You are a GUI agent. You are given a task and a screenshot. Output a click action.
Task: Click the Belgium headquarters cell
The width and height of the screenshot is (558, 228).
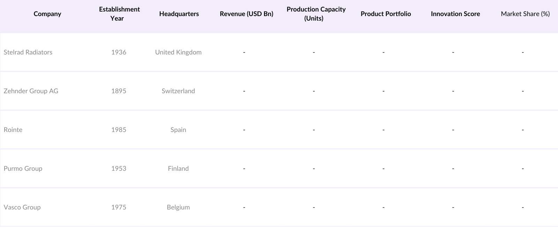pos(178,207)
